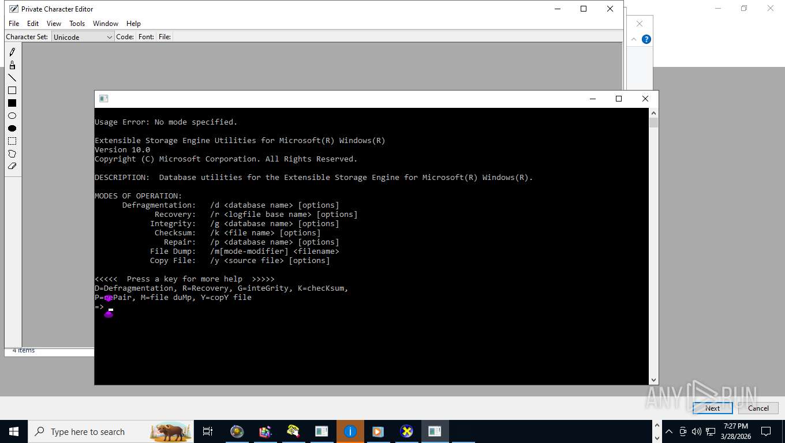Click the console scrollbar up thumb

click(x=654, y=122)
